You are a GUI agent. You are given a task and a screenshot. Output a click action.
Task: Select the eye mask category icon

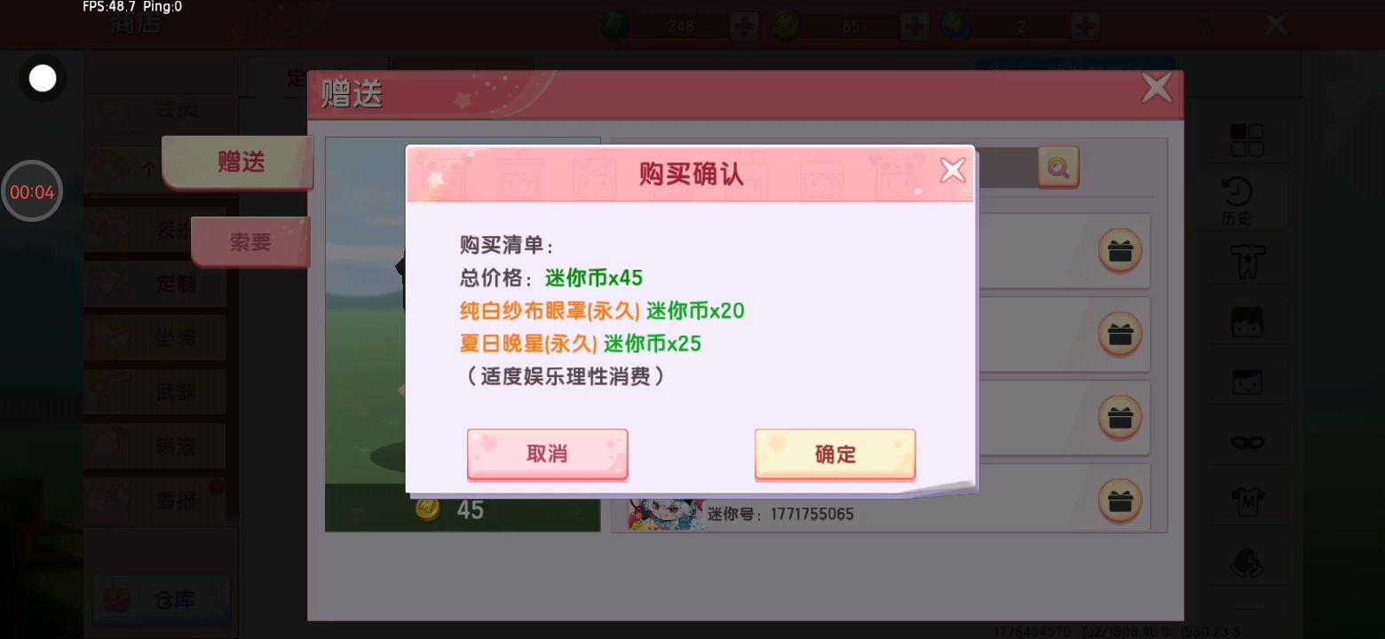1247,441
